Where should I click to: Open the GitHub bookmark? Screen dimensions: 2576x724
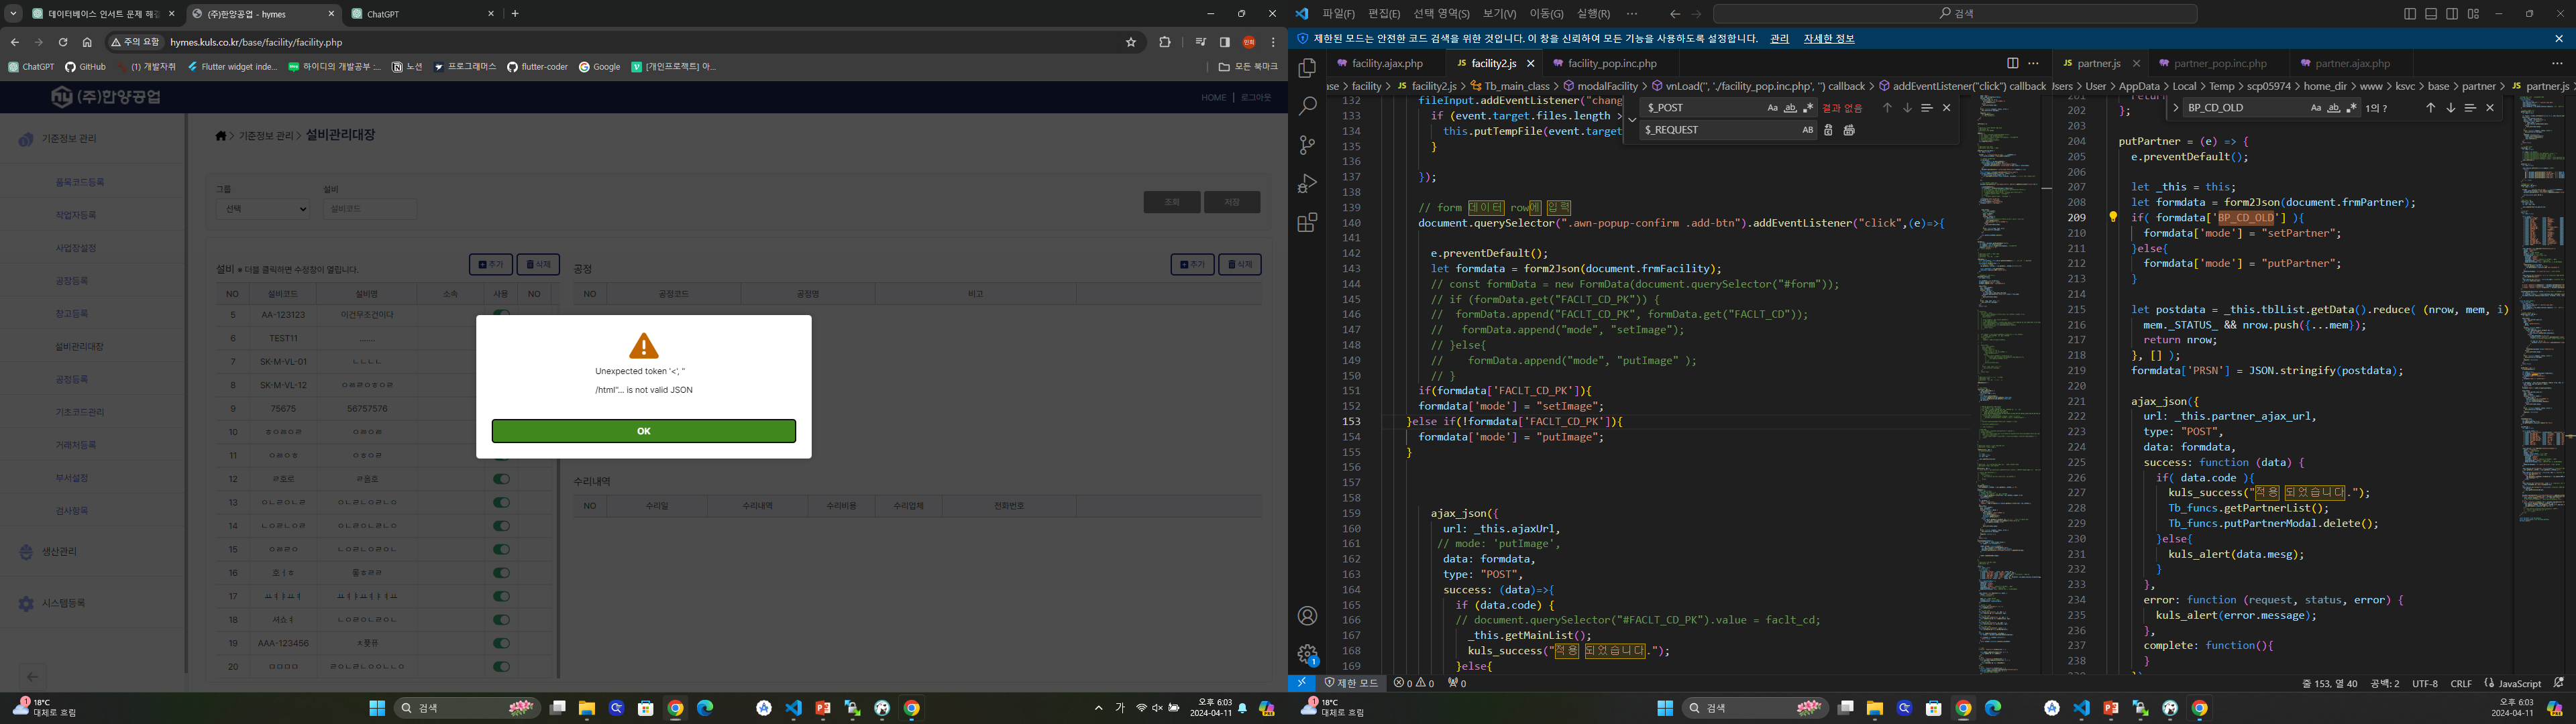tap(85, 67)
